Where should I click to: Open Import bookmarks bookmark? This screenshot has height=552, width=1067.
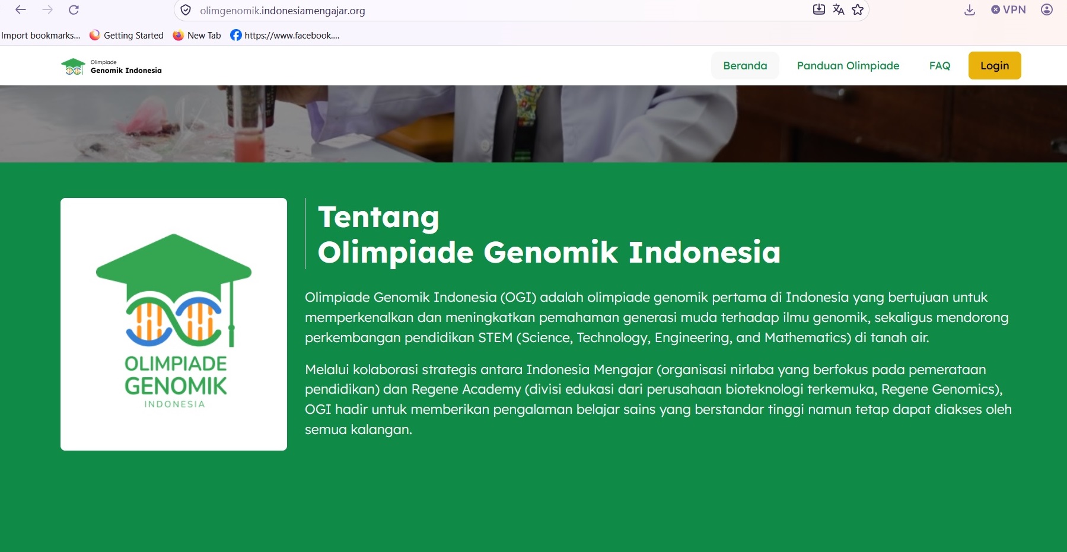(41, 36)
